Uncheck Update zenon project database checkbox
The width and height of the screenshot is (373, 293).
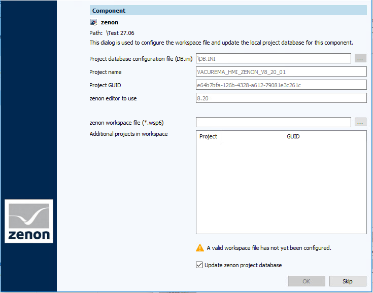pos(199,265)
